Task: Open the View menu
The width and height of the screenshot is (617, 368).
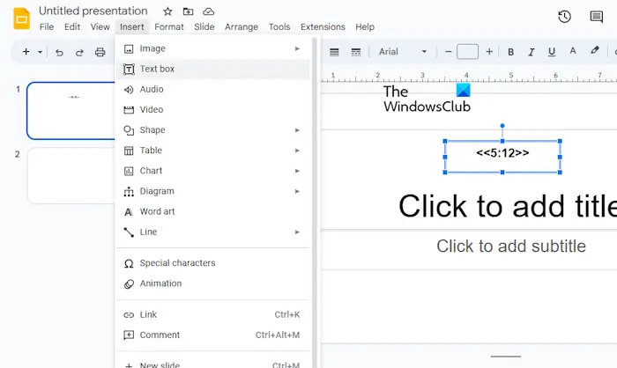Action: 100,26
